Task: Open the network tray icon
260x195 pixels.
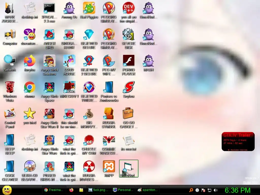Action: (x=209, y=190)
